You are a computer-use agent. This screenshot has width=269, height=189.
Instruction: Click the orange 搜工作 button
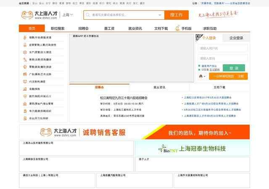click(x=177, y=15)
